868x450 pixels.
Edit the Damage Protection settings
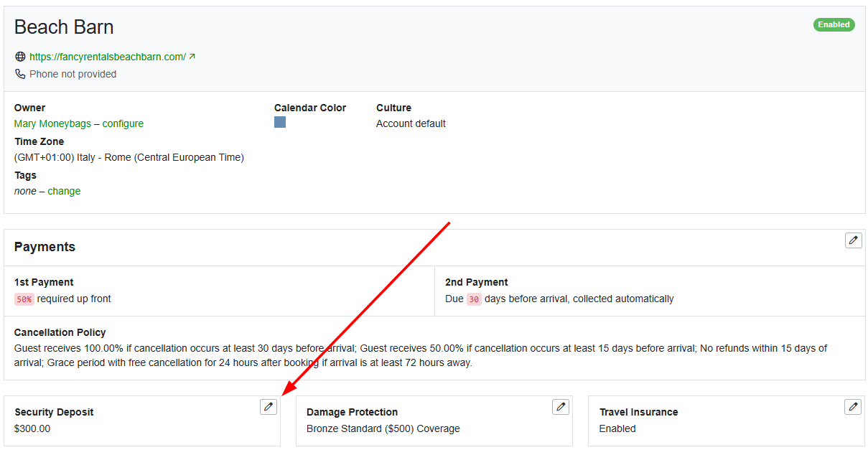(x=561, y=406)
